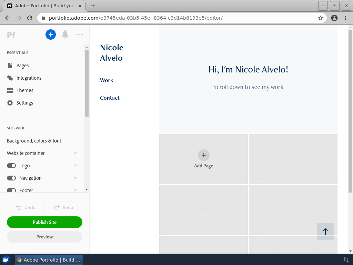Click the blue plus add-content button
This screenshot has height=265, width=353.
[51, 35]
